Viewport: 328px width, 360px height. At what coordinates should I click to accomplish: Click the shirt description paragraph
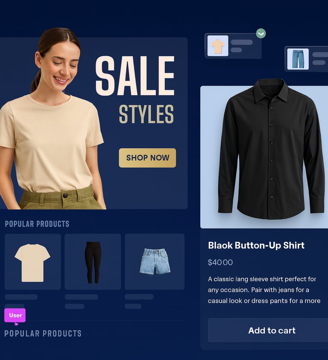[264, 290]
